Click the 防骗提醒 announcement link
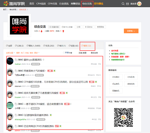Screen dimensions: 150x133 [x=120, y=57]
